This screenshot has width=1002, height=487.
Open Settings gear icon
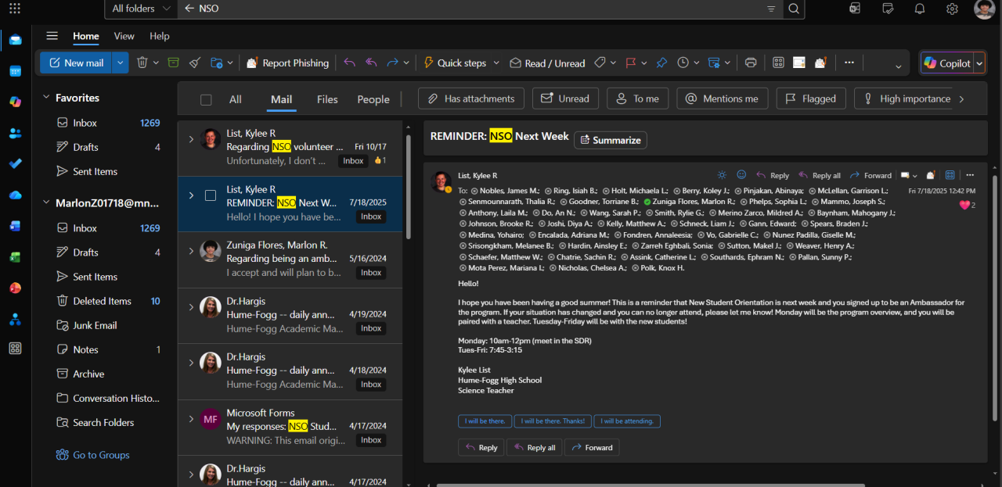[x=952, y=9]
